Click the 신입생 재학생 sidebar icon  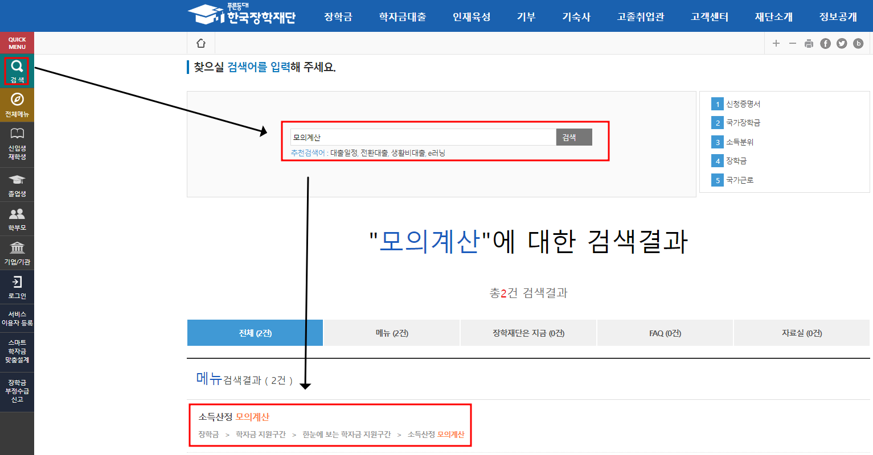(x=17, y=140)
